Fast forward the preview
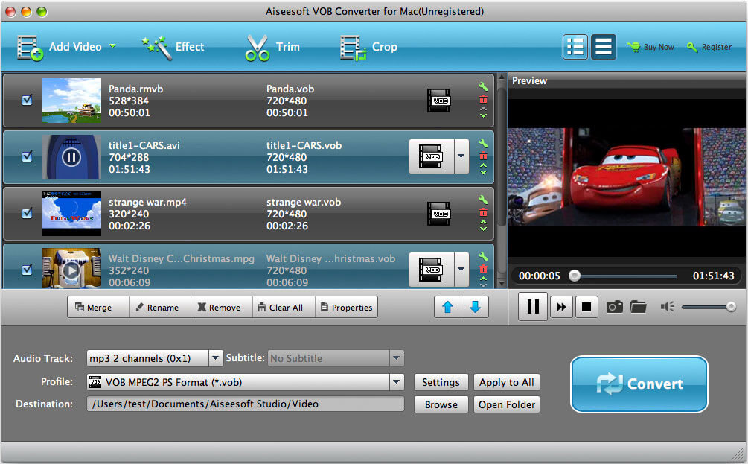Viewport: 748px width, 464px height. [x=561, y=307]
